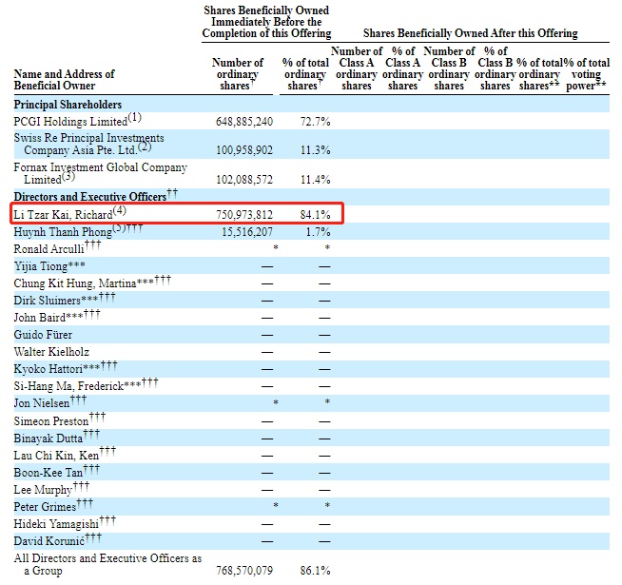The height and width of the screenshot is (585, 622).
Task: Click the 84.1% figure in the highlighted row
Action: point(316,215)
